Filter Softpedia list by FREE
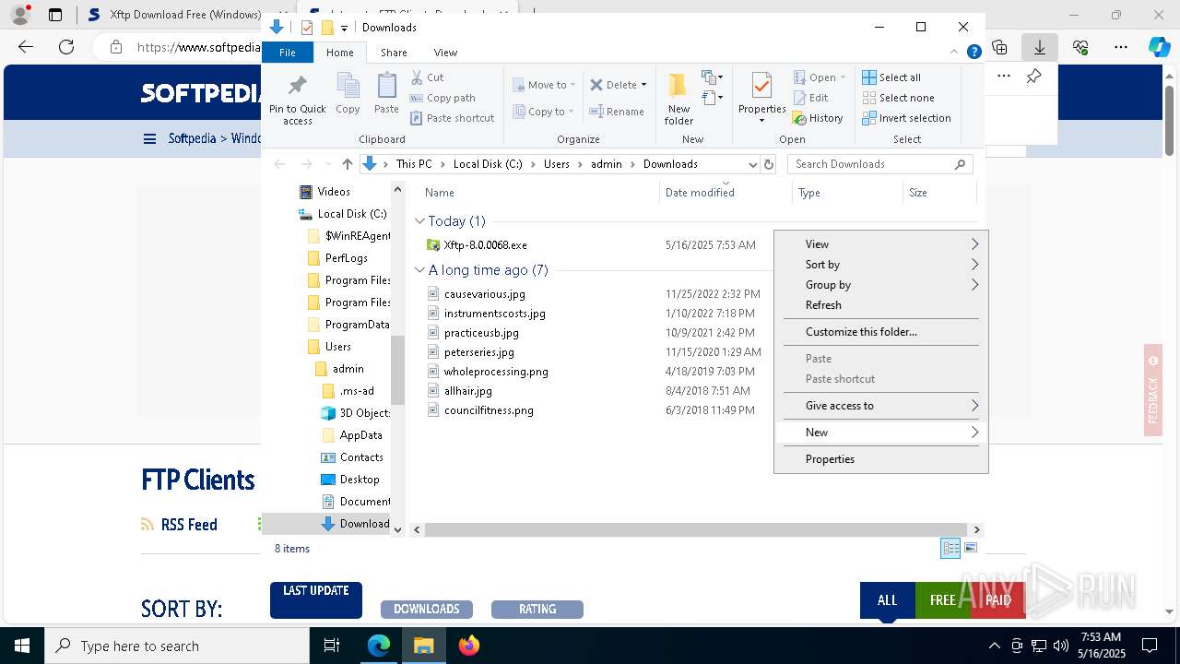 point(942,600)
